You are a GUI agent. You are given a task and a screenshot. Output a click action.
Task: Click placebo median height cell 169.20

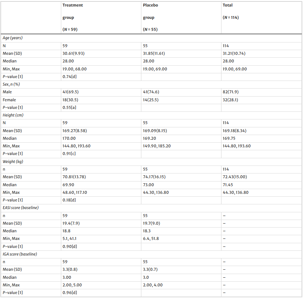(149, 138)
